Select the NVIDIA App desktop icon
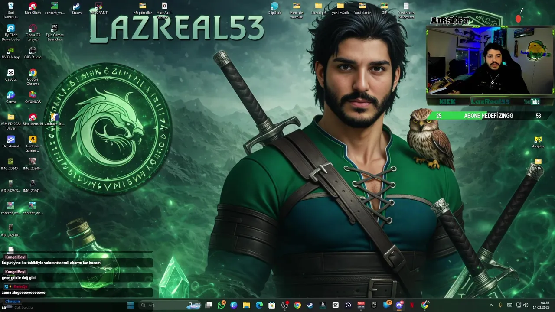The image size is (555, 312). point(11,53)
